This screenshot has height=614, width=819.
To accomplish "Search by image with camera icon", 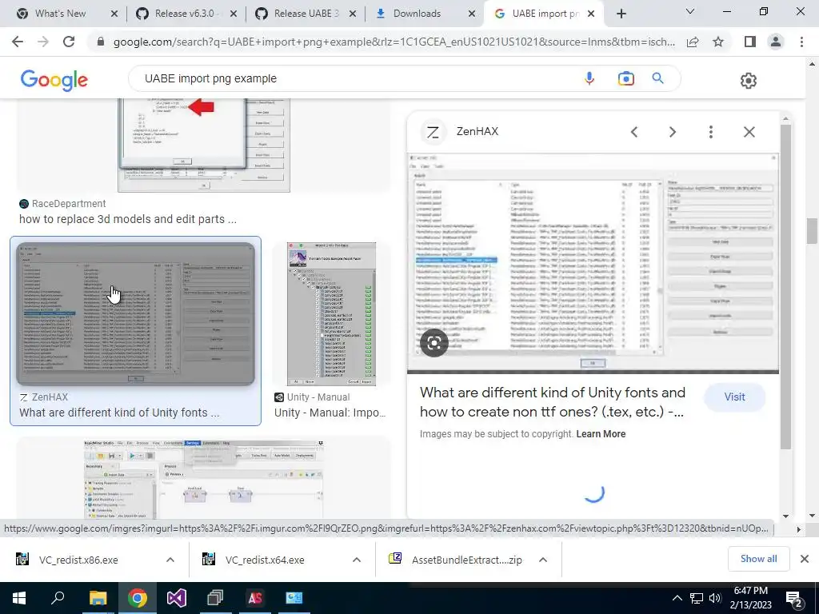I will coord(625,78).
